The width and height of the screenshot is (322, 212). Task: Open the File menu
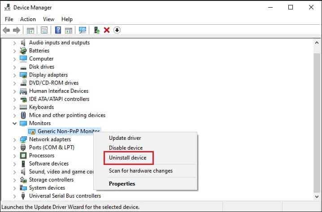[9, 19]
